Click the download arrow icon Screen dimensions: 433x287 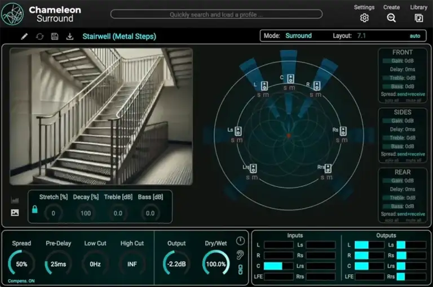coord(70,37)
